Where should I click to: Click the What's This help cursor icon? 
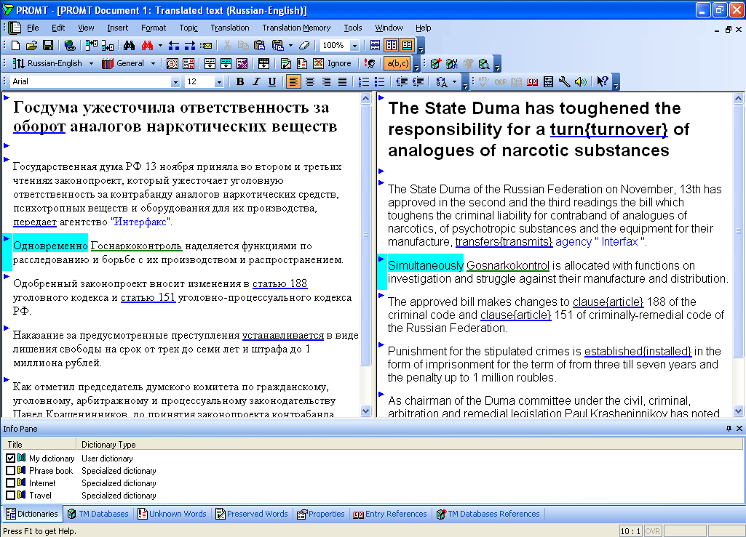coord(603,81)
